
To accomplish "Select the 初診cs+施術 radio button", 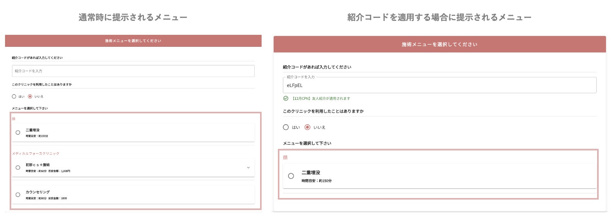I will point(18,167).
